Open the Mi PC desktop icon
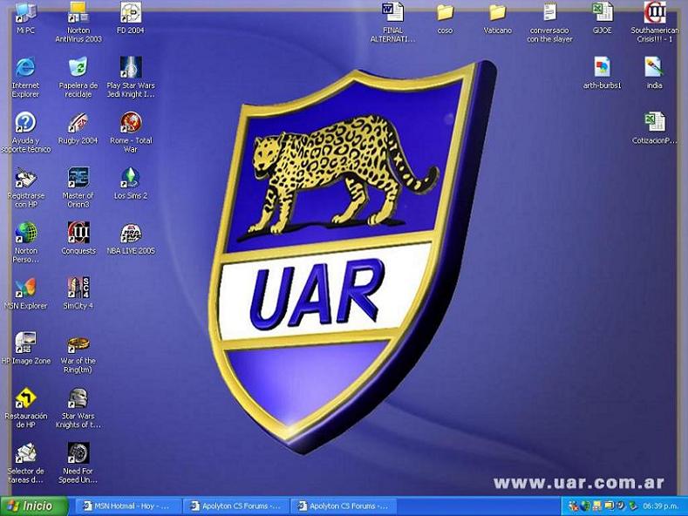This screenshot has height=516, width=688. (25, 17)
